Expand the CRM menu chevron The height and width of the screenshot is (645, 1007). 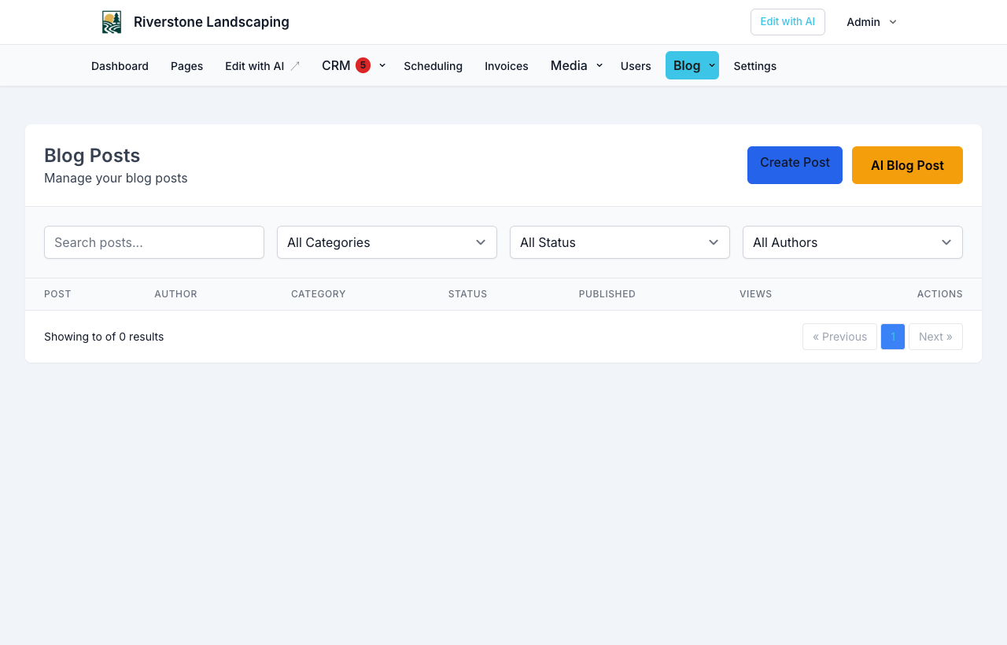382,65
